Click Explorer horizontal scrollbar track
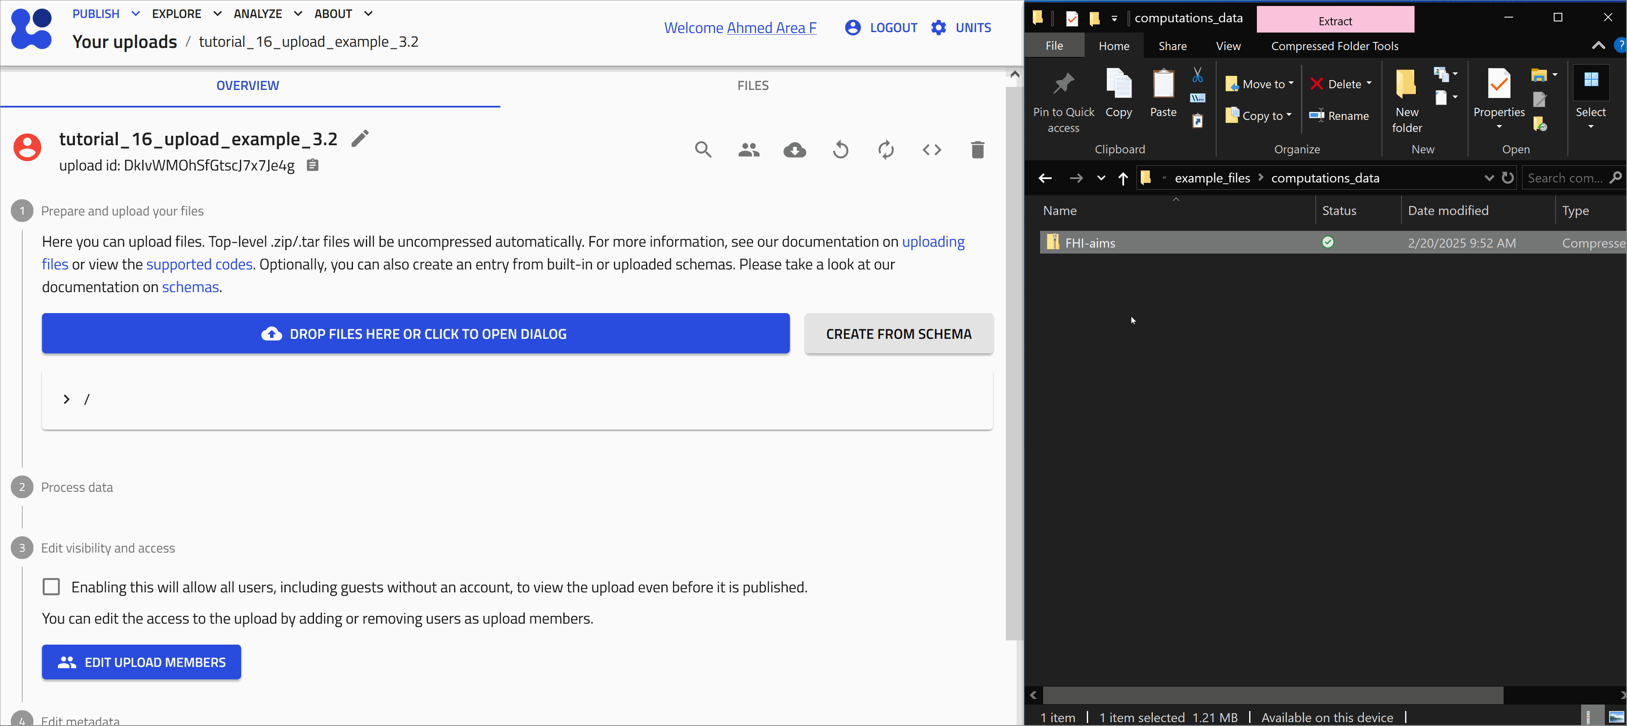 (1560, 695)
